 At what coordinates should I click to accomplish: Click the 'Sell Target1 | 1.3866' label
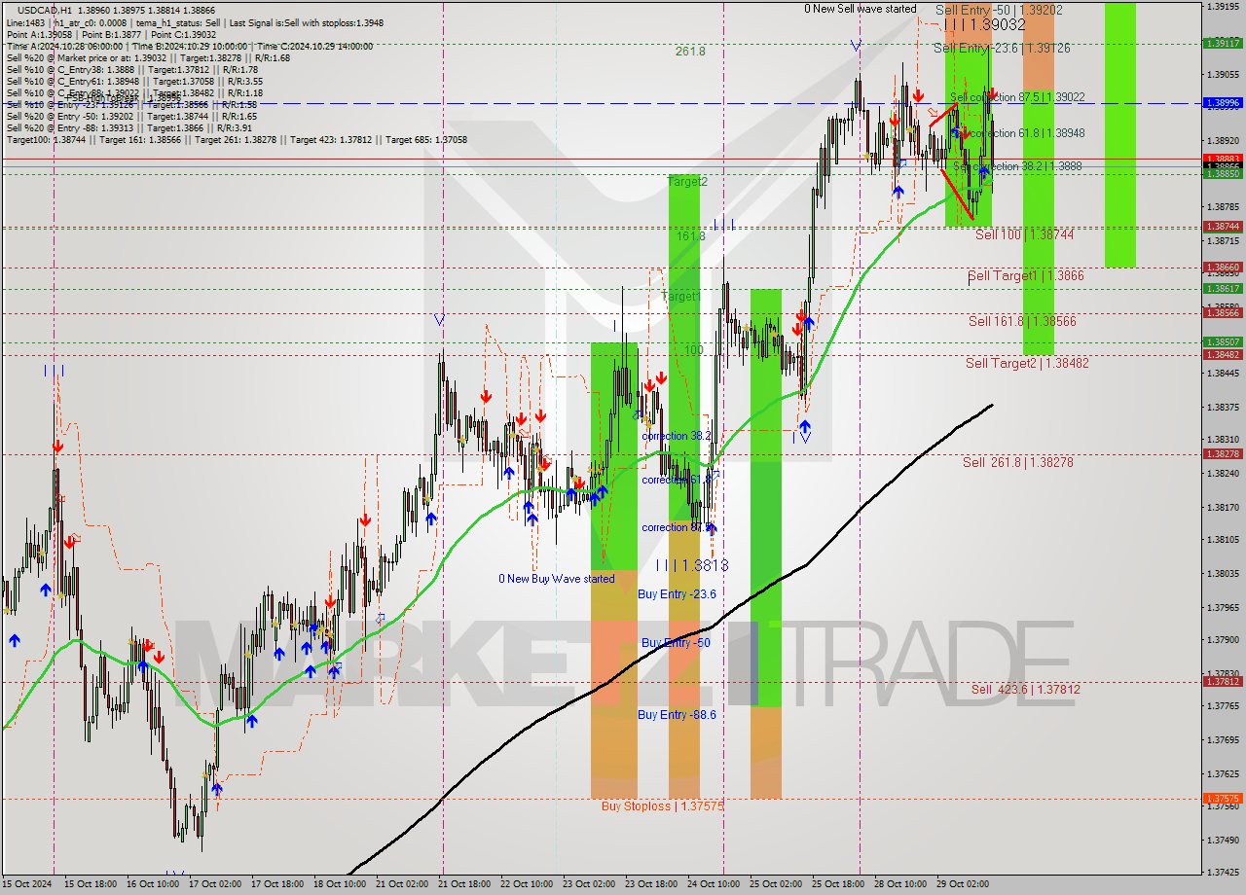[x=1025, y=276]
